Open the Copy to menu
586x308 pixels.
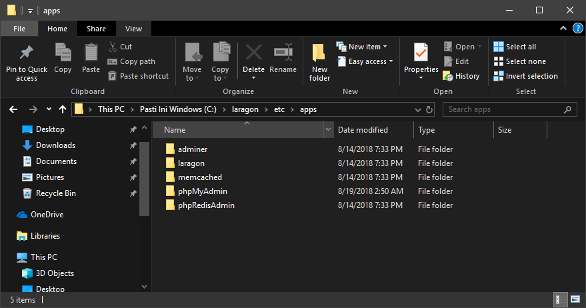(220, 62)
